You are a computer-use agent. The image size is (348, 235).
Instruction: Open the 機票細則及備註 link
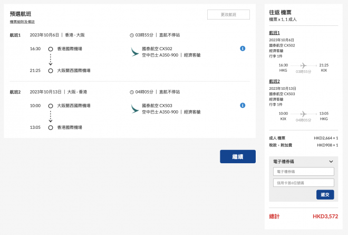click(x=22, y=22)
